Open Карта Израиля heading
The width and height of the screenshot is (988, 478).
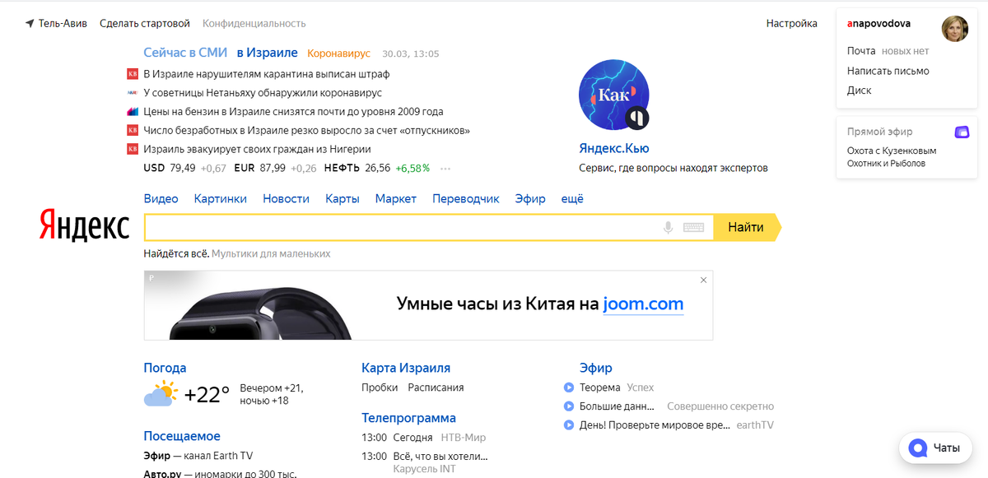point(406,368)
